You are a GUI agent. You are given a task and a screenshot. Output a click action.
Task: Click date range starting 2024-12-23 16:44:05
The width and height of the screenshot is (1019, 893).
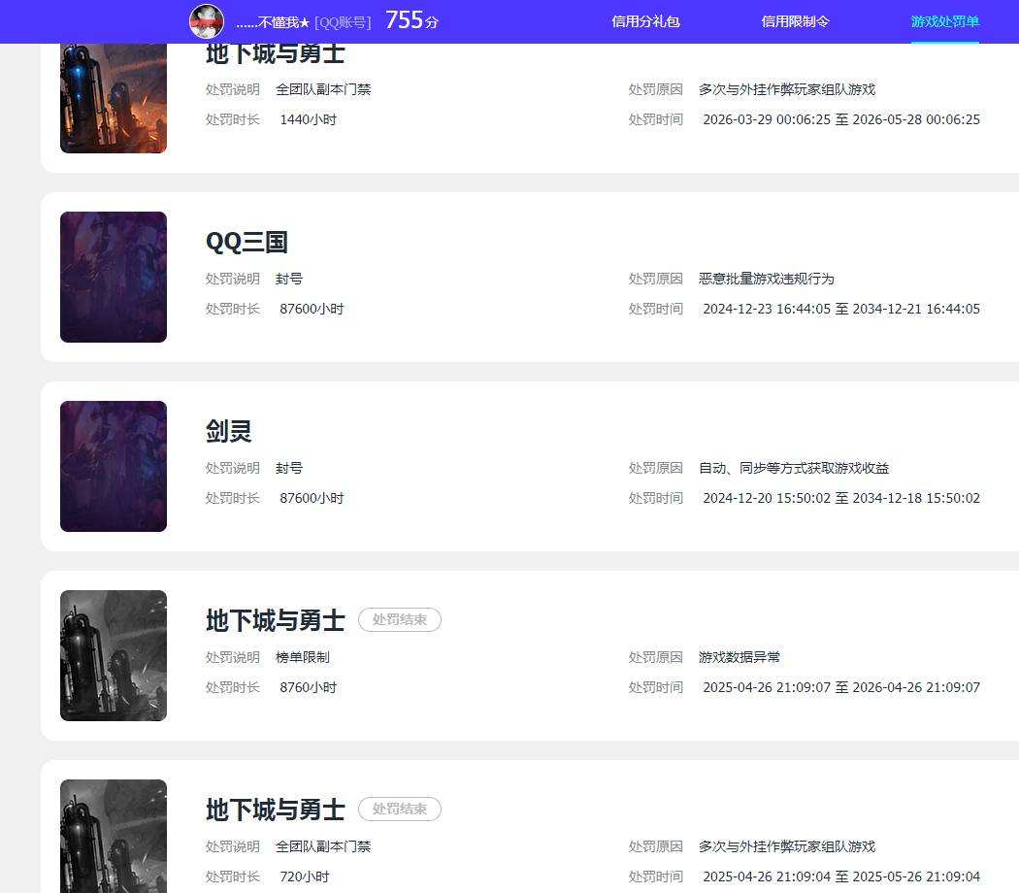click(841, 309)
